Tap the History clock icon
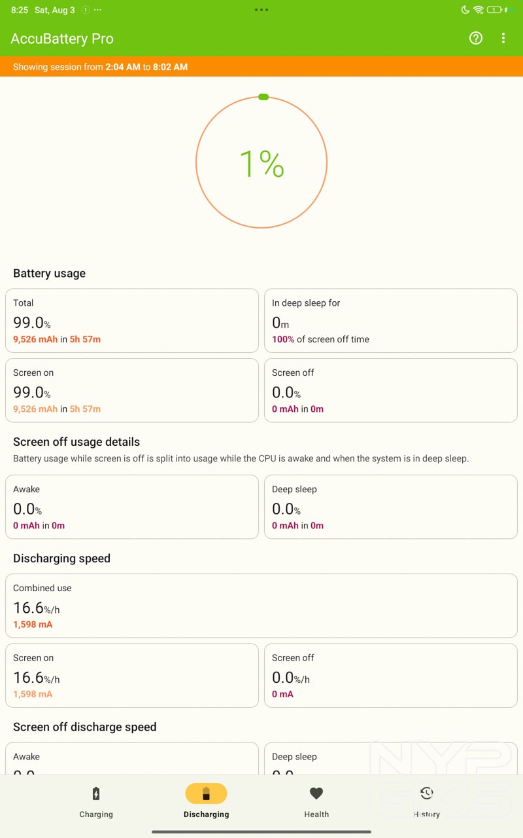523x838 pixels. click(427, 793)
